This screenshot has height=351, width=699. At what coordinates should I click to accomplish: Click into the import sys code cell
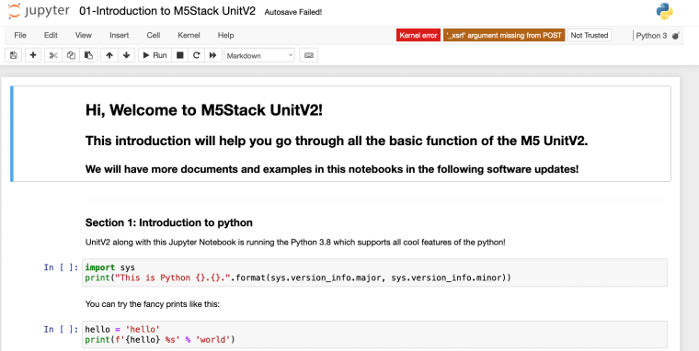point(374,273)
